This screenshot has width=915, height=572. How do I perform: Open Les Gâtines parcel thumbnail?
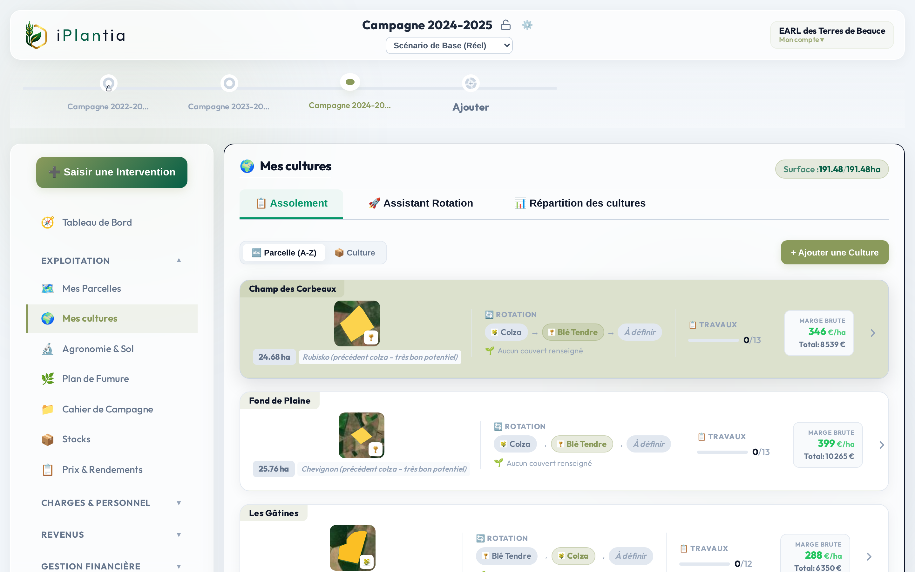tap(352, 548)
